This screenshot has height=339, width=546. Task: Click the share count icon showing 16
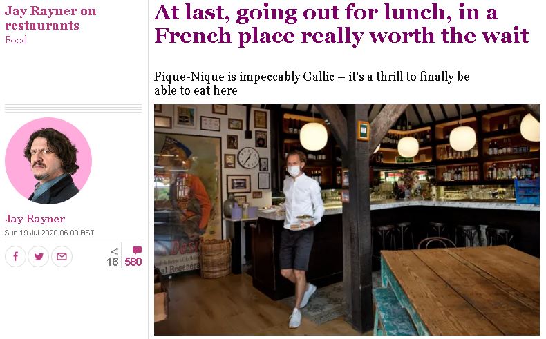click(x=114, y=251)
